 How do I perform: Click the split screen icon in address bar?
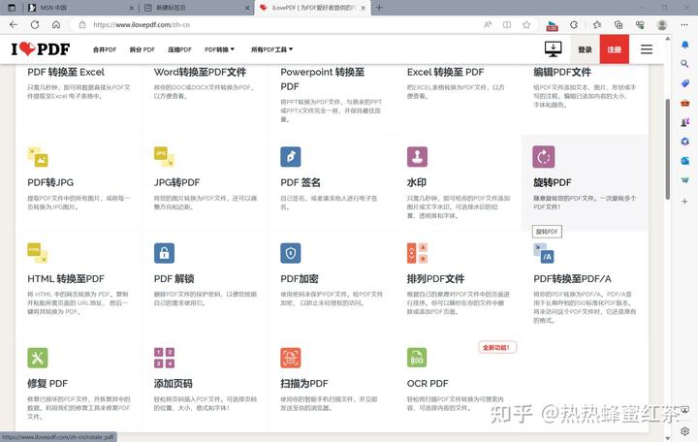(507, 25)
